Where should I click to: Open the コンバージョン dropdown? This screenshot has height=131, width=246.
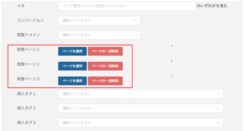[x=99, y=21]
